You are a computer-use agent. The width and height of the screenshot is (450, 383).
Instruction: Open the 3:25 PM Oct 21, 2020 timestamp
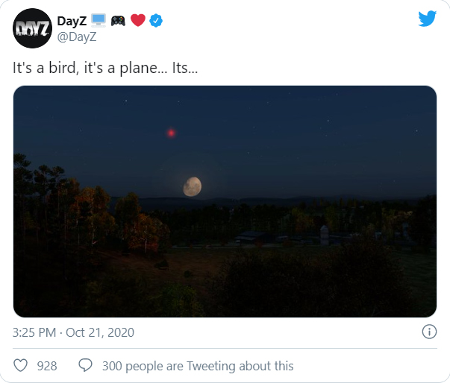pyautogui.click(x=73, y=332)
